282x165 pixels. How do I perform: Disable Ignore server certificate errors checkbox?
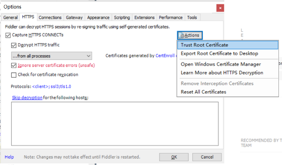tap(14, 65)
